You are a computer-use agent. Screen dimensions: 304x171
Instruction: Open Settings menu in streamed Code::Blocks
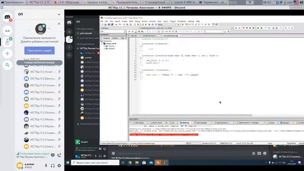click(191, 21)
